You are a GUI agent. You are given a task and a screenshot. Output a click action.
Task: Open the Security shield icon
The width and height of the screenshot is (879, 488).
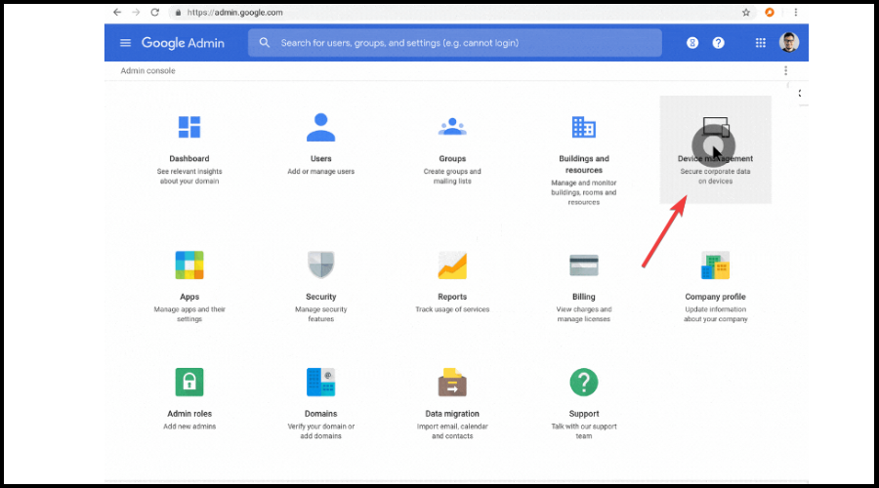coord(320,265)
